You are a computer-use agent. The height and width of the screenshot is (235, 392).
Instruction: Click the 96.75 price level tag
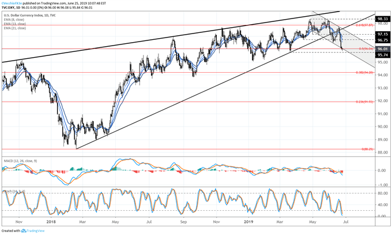[x=383, y=40]
